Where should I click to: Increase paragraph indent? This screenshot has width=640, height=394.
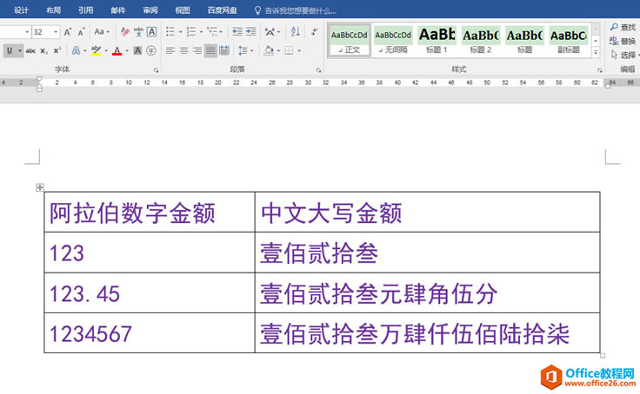[250, 32]
